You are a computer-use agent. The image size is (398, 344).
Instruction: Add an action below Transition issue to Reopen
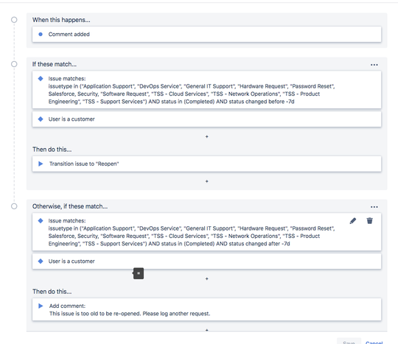206,181
